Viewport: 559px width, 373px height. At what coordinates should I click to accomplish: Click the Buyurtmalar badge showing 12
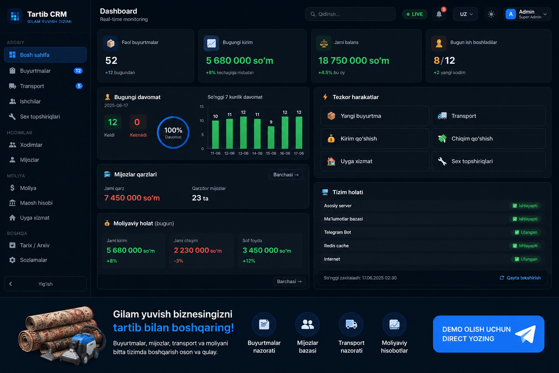click(78, 70)
